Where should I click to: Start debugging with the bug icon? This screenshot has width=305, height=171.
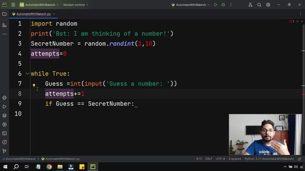223,5
